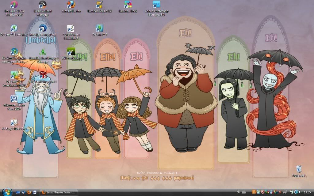Open the Prullenbak recycle bin
Viewport: 314px width, 196px height.
click(x=299, y=171)
